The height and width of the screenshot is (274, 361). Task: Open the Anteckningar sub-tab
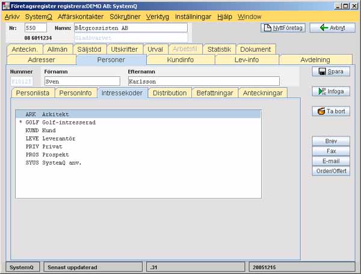click(263, 93)
